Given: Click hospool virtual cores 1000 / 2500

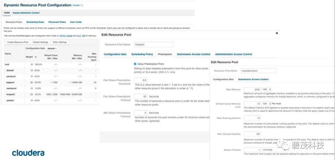Looking at the screenshot, I should pos(52,94).
